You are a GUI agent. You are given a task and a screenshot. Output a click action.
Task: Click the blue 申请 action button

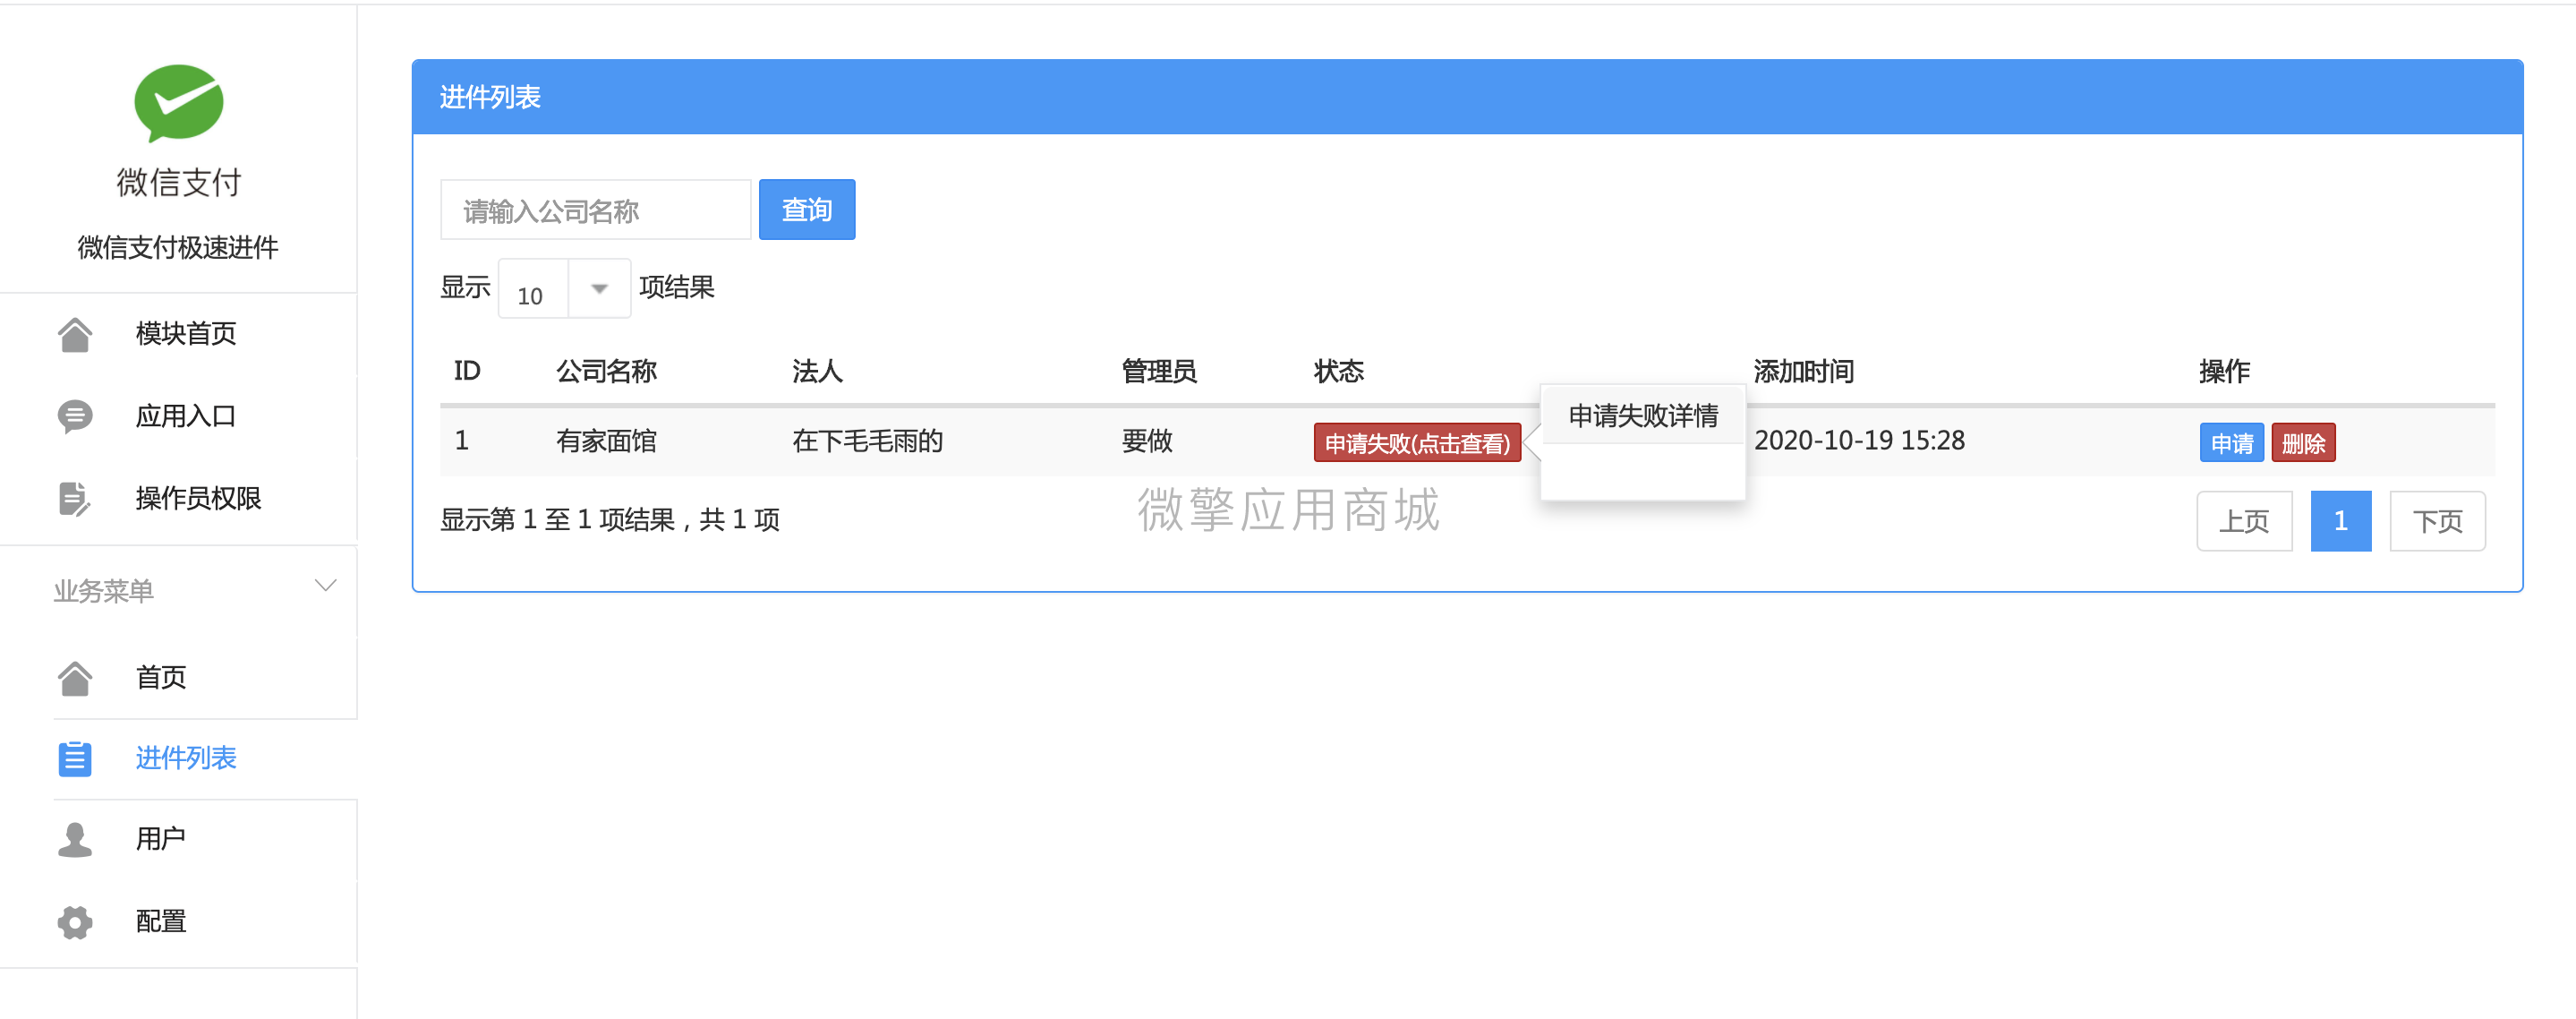click(2231, 443)
